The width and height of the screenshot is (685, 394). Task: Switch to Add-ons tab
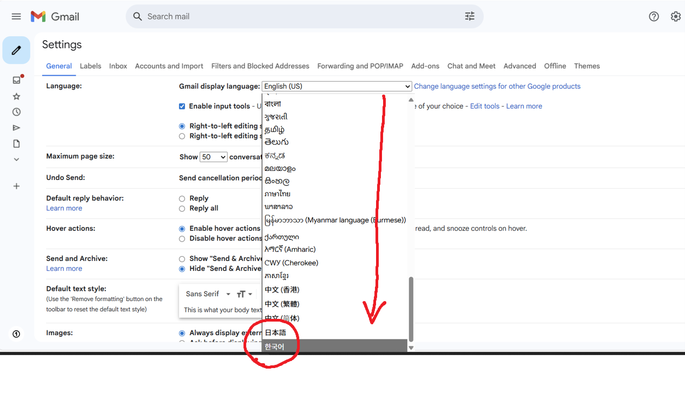coord(425,66)
